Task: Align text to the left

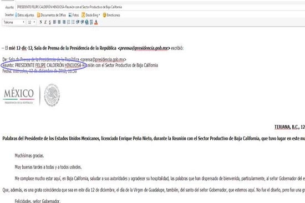Action: [54, 22]
